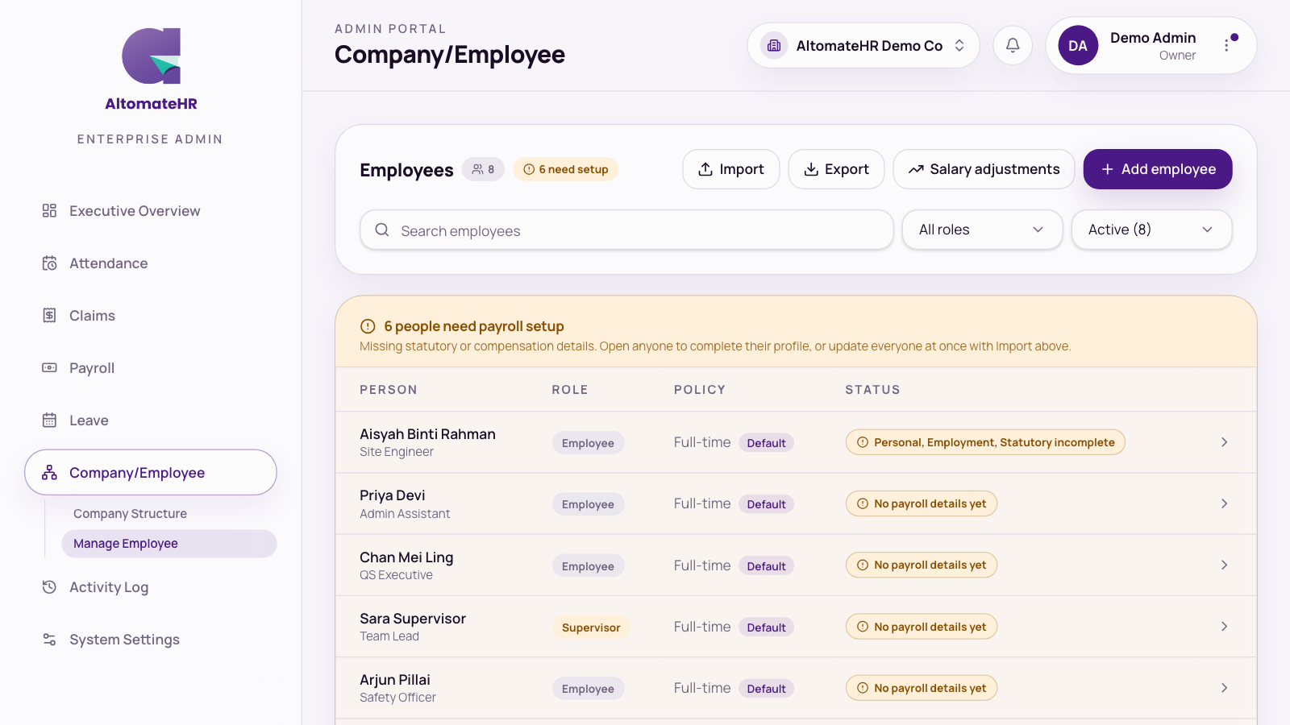The height and width of the screenshot is (725, 1290).
Task: Select the Manage Employee submenu
Action: pos(169,544)
